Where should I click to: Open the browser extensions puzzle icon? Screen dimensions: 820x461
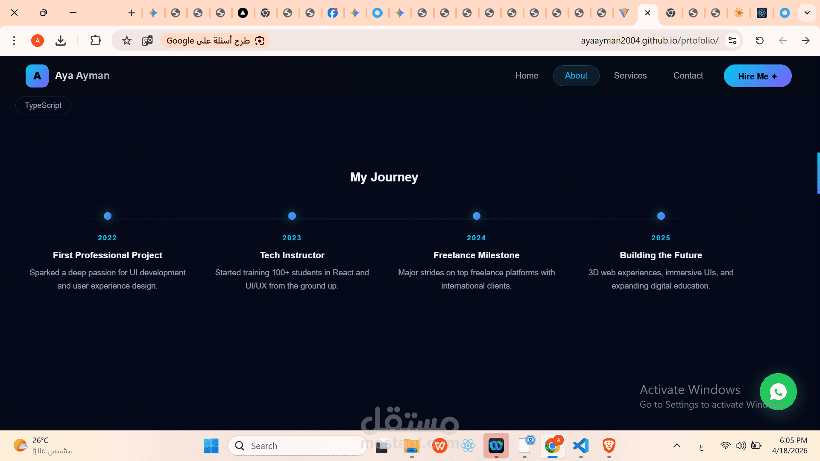click(x=96, y=41)
